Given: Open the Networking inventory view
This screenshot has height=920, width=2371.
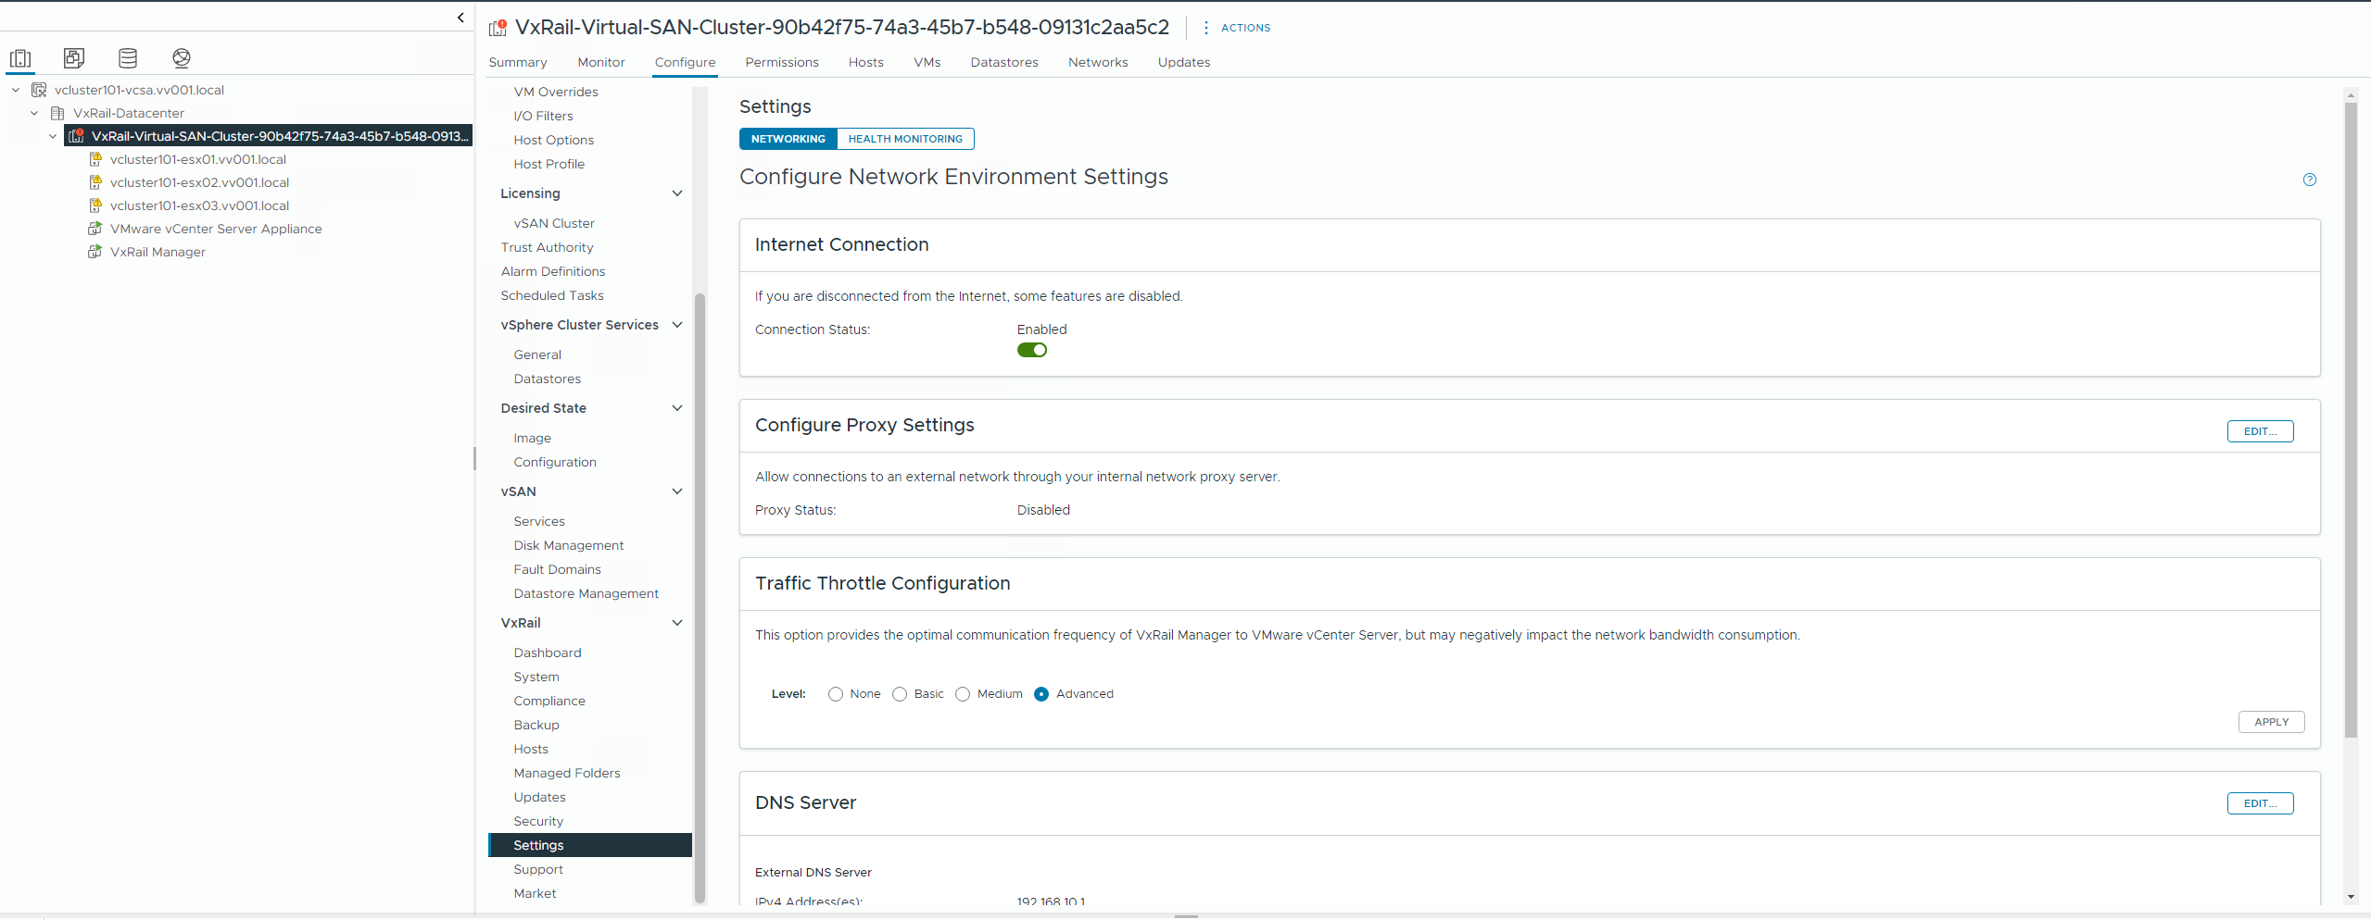Looking at the screenshot, I should (x=181, y=57).
